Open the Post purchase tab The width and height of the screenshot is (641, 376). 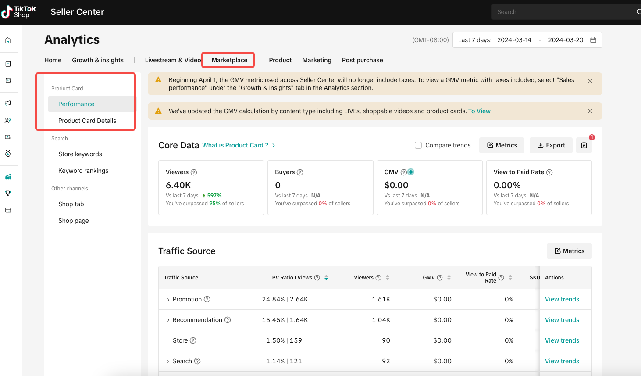(362, 60)
